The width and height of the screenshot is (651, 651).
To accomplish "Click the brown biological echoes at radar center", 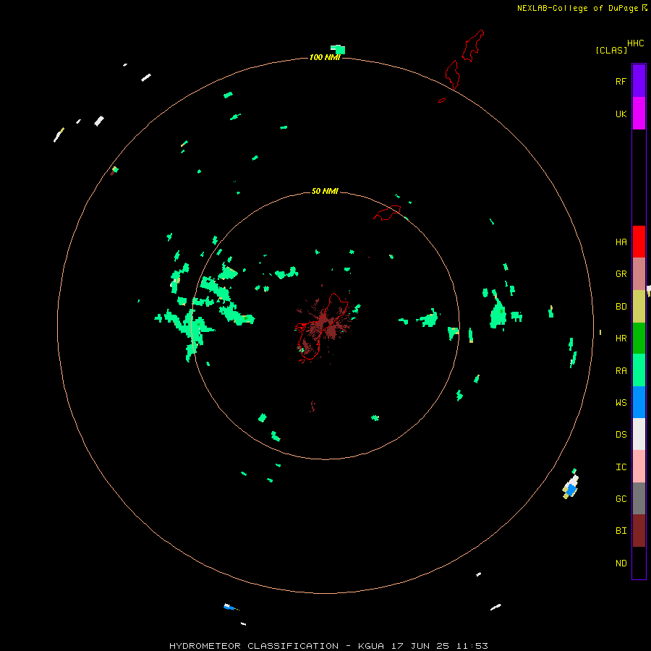I will 325,323.
